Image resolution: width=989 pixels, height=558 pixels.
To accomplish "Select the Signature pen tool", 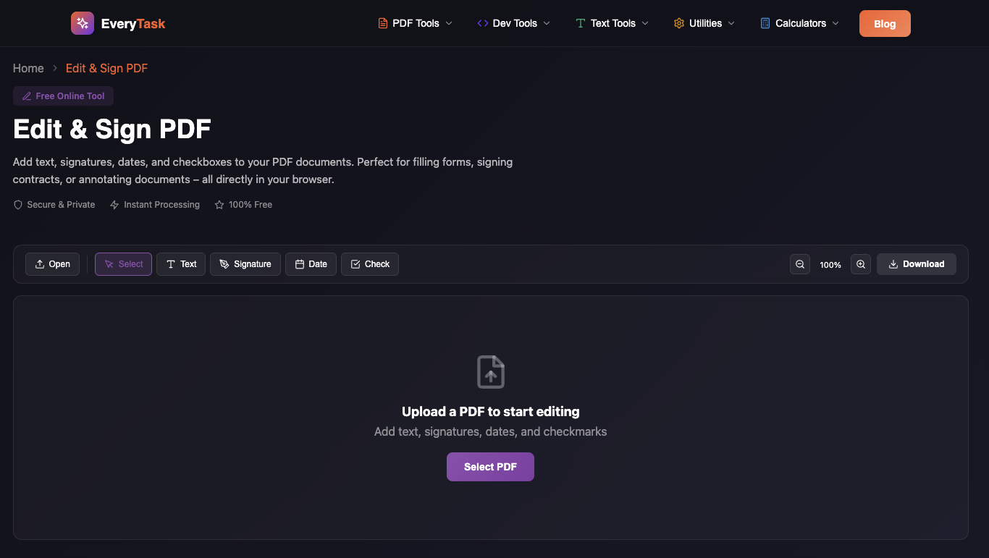I will click(245, 264).
